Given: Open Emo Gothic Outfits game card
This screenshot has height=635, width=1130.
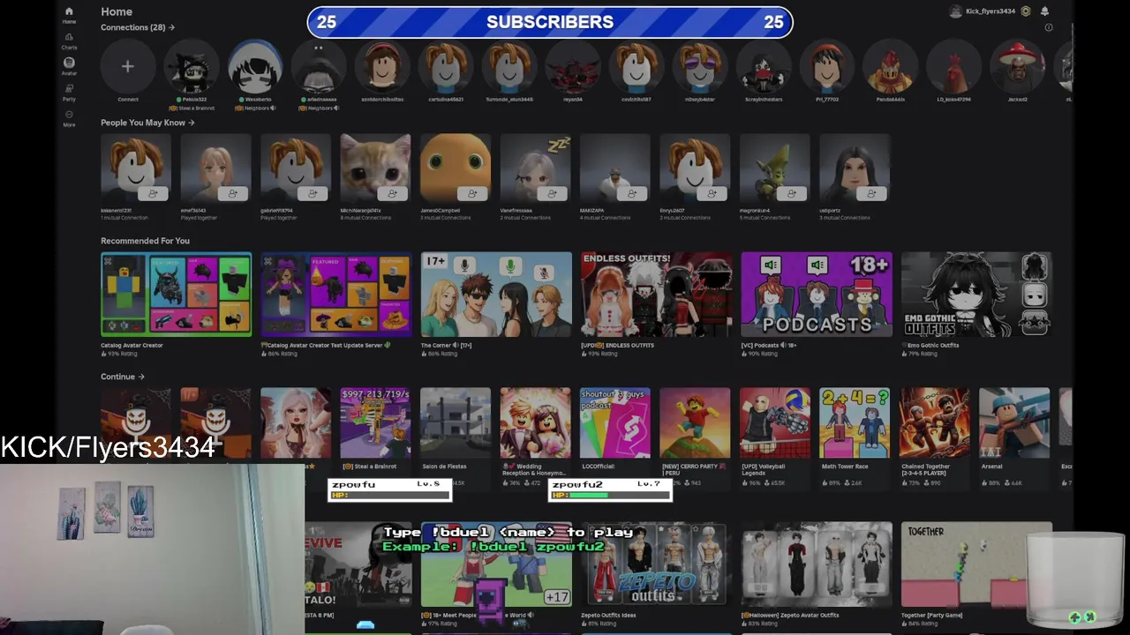Looking at the screenshot, I should [x=976, y=295].
